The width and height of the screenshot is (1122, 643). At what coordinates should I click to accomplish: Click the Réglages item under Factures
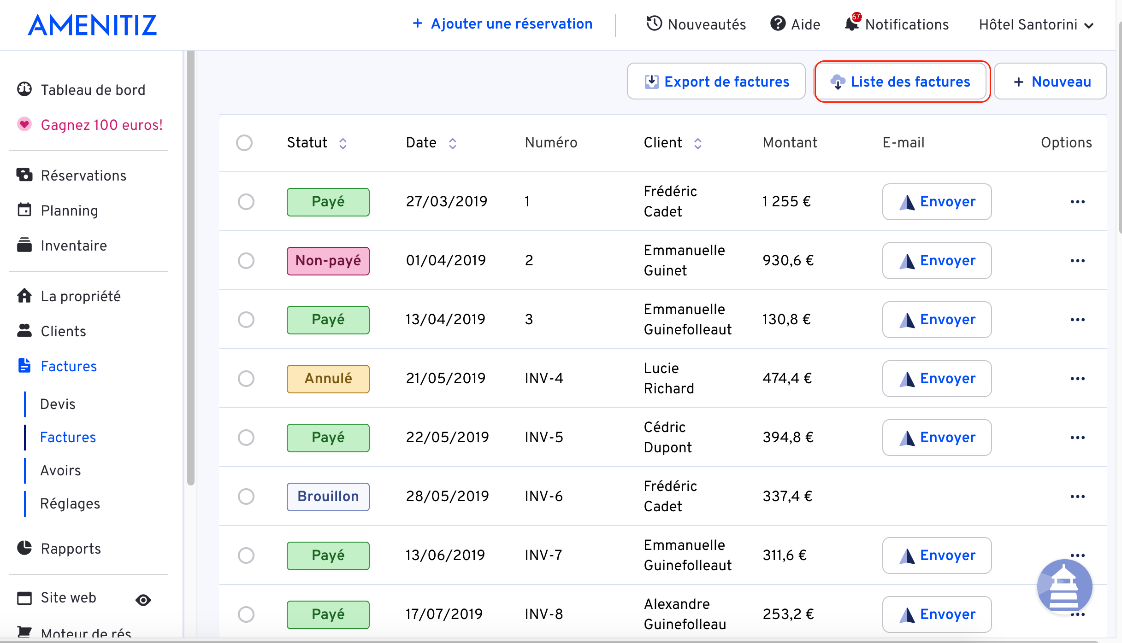(70, 504)
